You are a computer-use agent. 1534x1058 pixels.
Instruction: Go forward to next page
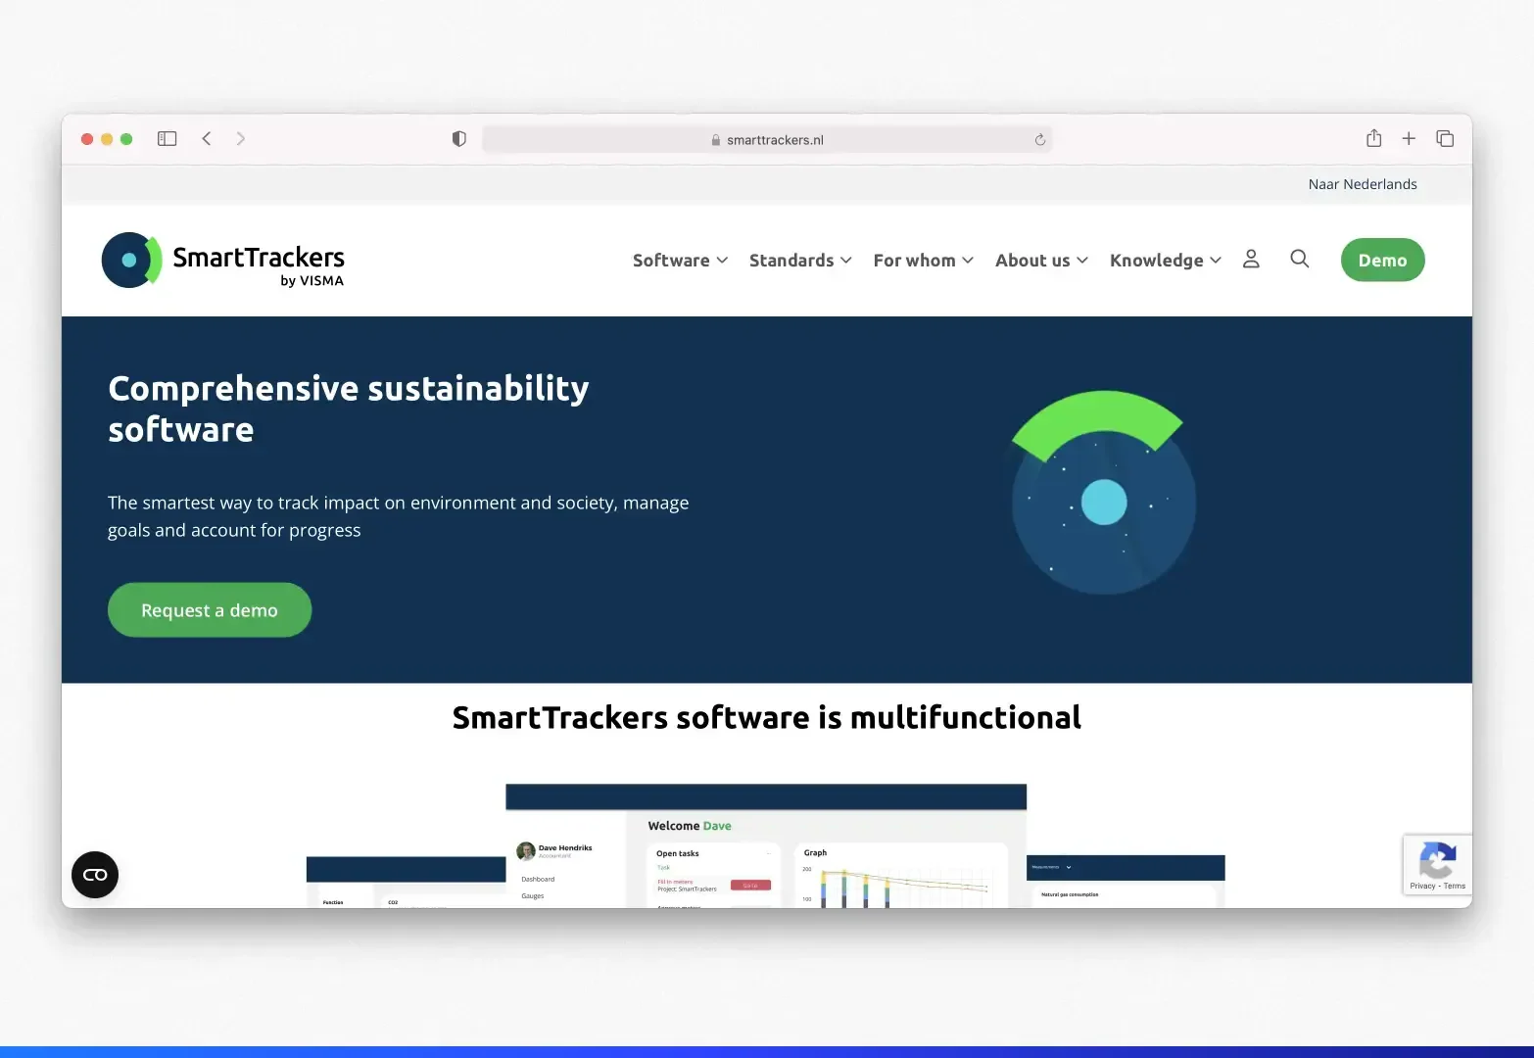pos(241,139)
